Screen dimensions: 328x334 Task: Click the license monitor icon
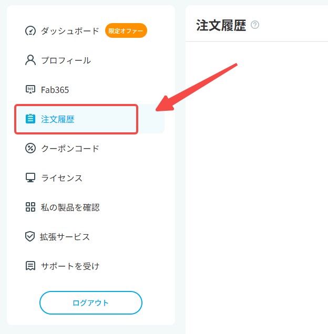tap(30, 178)
